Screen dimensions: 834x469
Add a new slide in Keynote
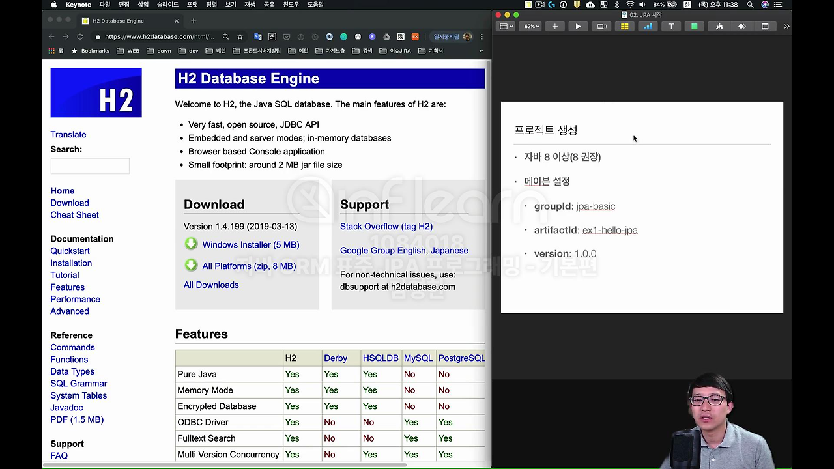554,27
